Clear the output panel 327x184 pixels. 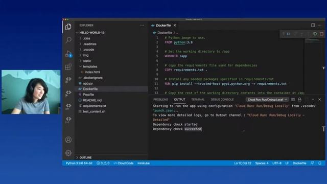(293, 100)
